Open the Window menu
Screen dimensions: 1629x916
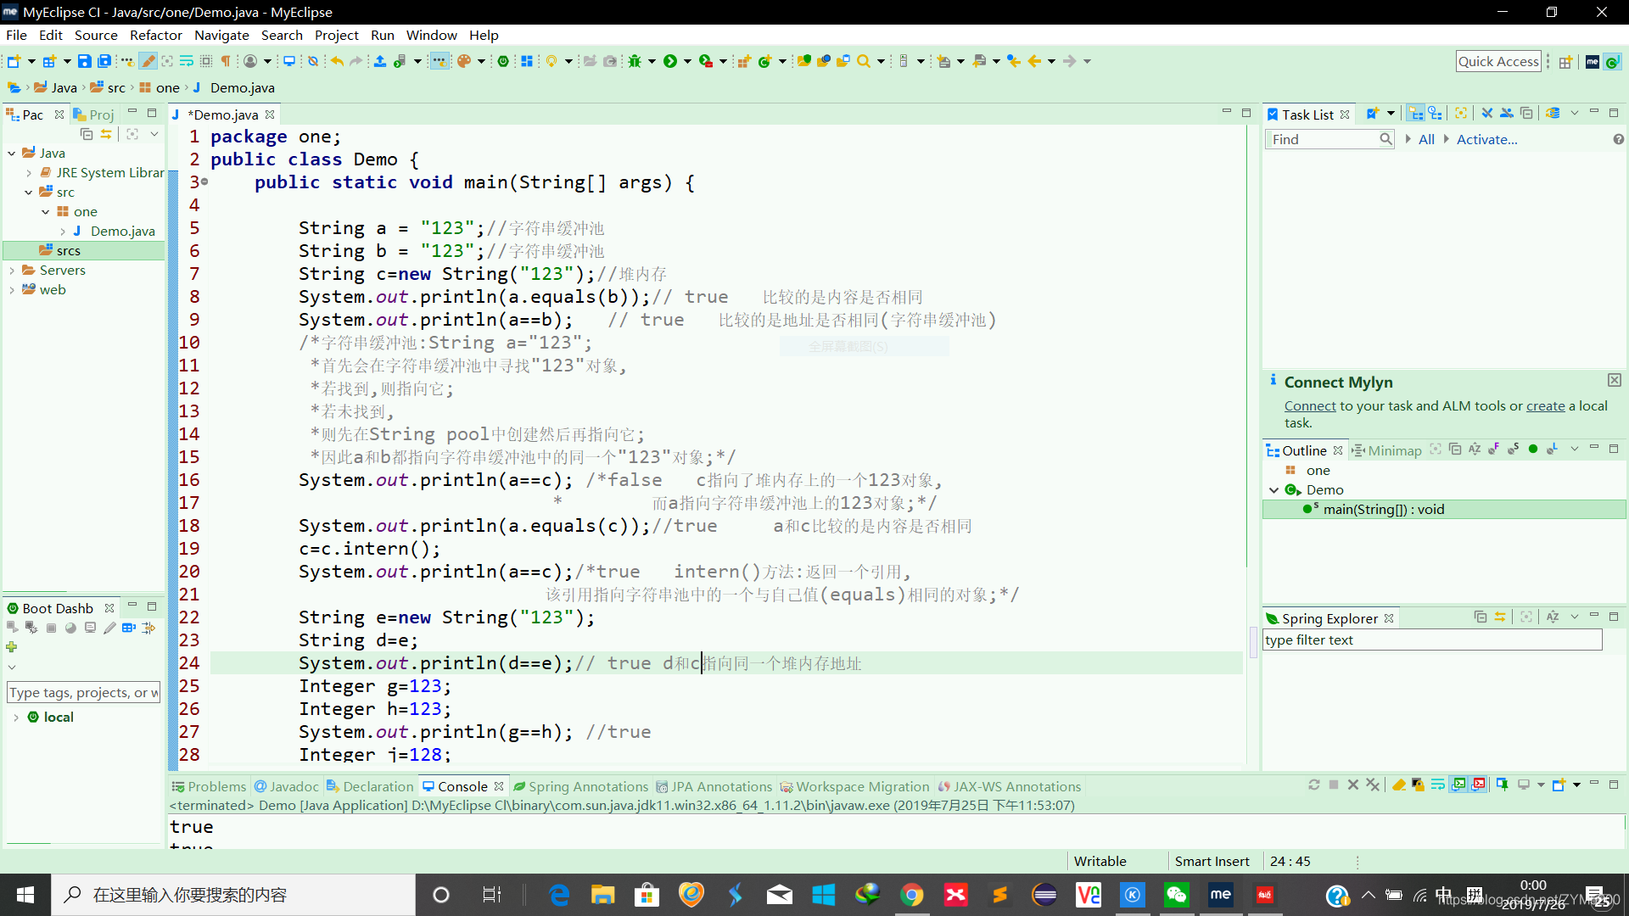point(431,35)
